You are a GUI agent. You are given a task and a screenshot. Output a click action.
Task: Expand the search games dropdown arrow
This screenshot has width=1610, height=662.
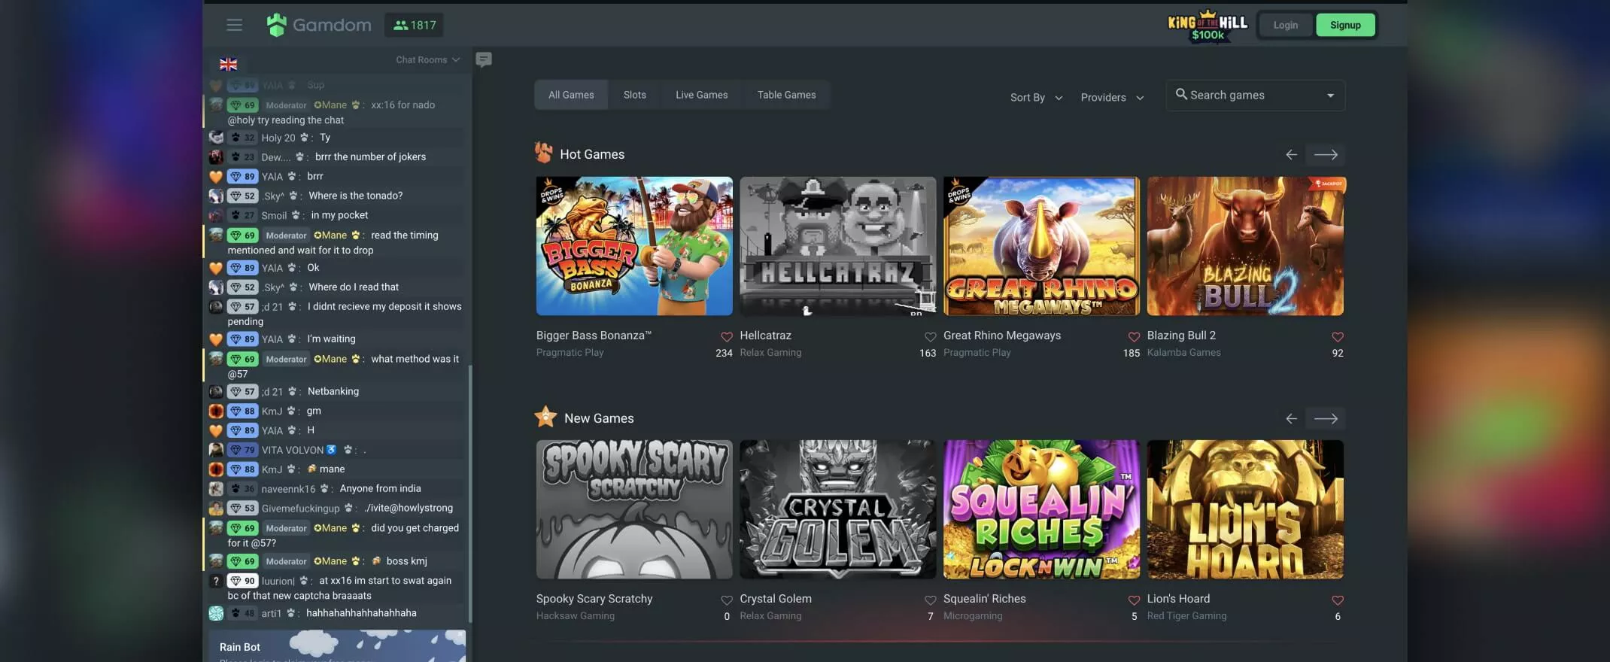[1330, 96]
